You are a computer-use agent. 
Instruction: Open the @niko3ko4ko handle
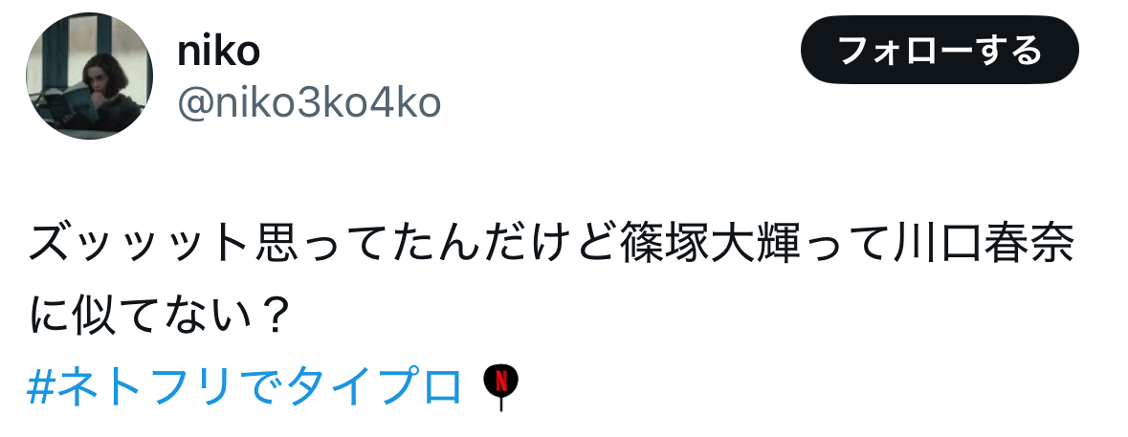click(309, 102)
